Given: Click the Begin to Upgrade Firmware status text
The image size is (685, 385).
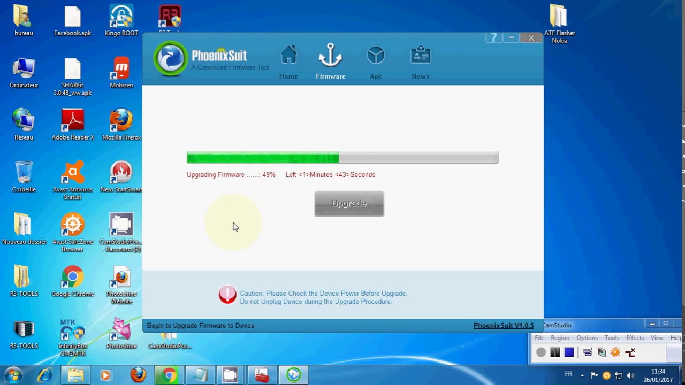Looking at the screenshot, I should point(201,326).
